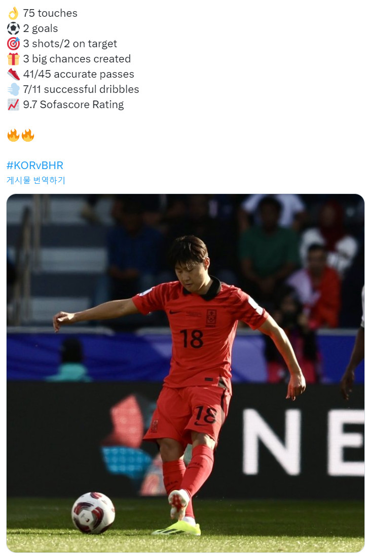Open the attached player photo
The width and height of the screenshot is (368, 556).
tap(186, 373)
